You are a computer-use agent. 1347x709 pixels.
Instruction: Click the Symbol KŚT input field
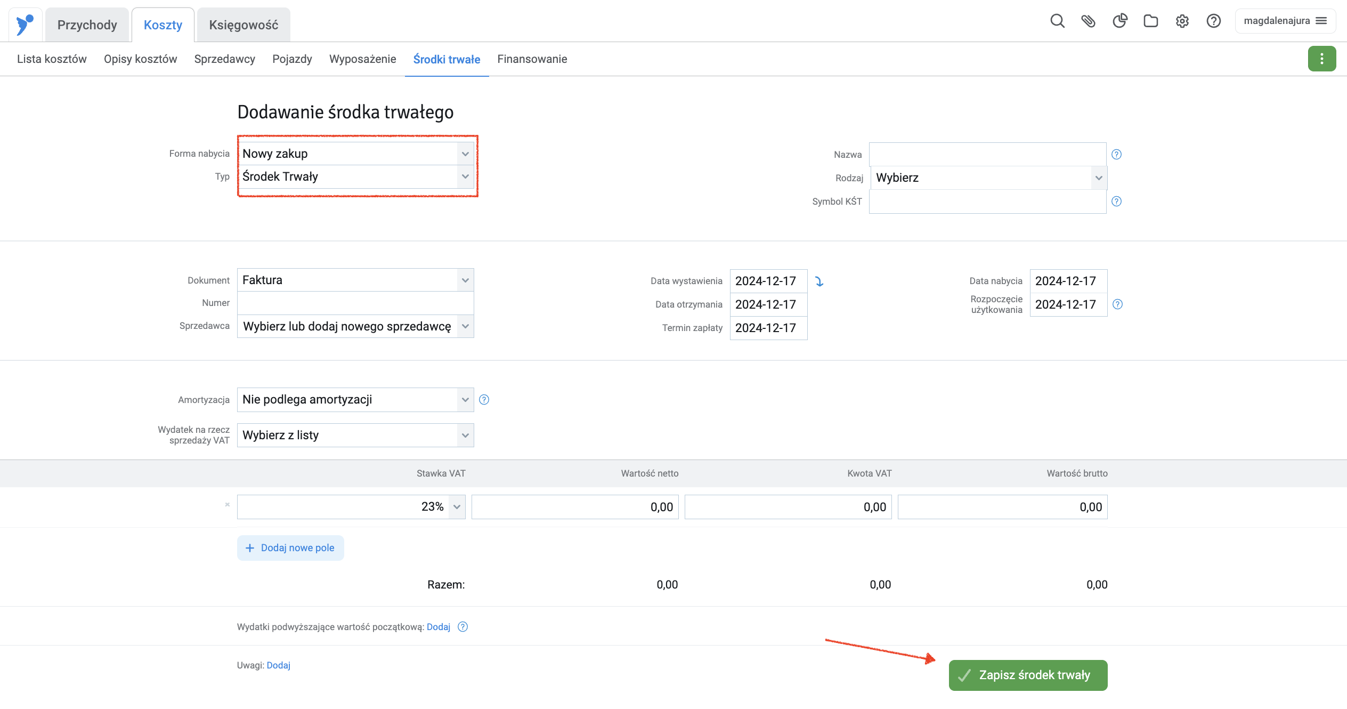click(988, 202)
